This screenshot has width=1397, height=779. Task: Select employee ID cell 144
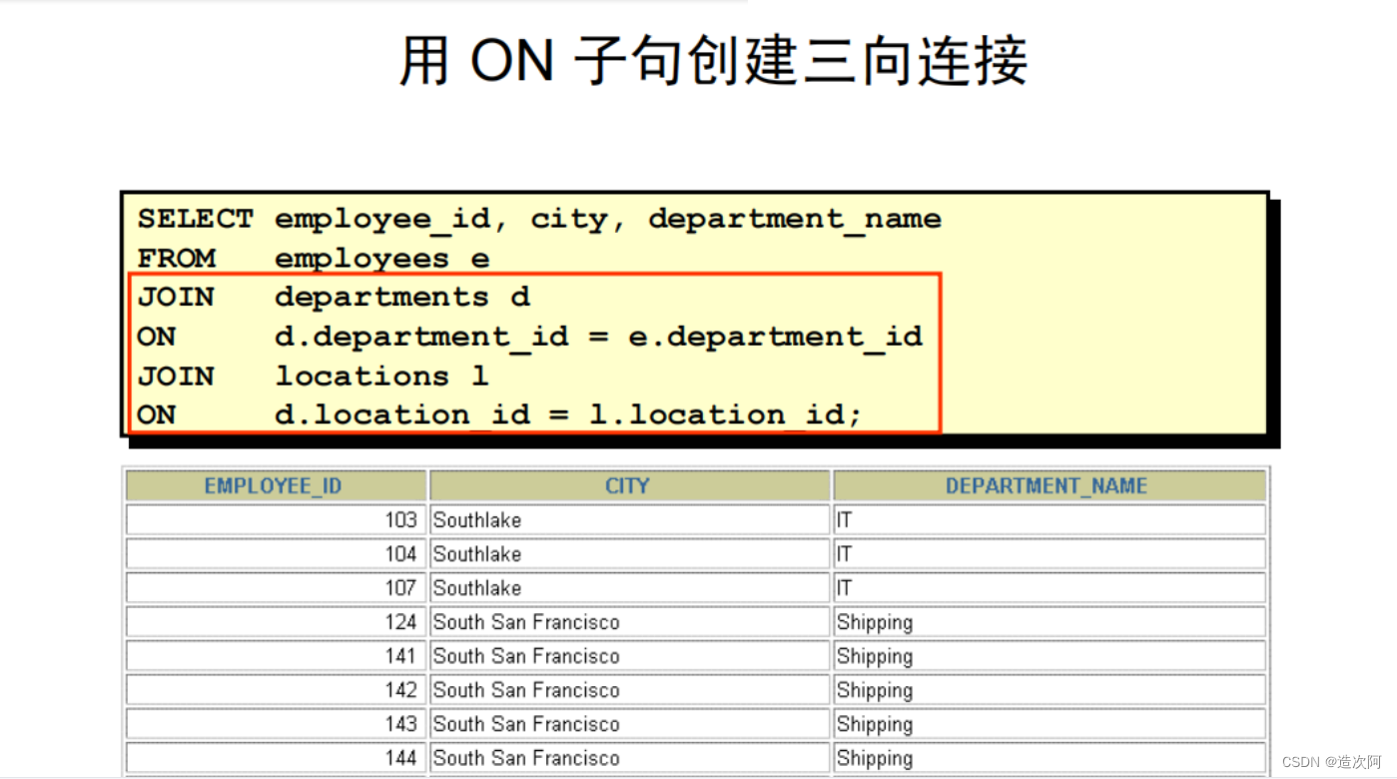tap(277, 758)
